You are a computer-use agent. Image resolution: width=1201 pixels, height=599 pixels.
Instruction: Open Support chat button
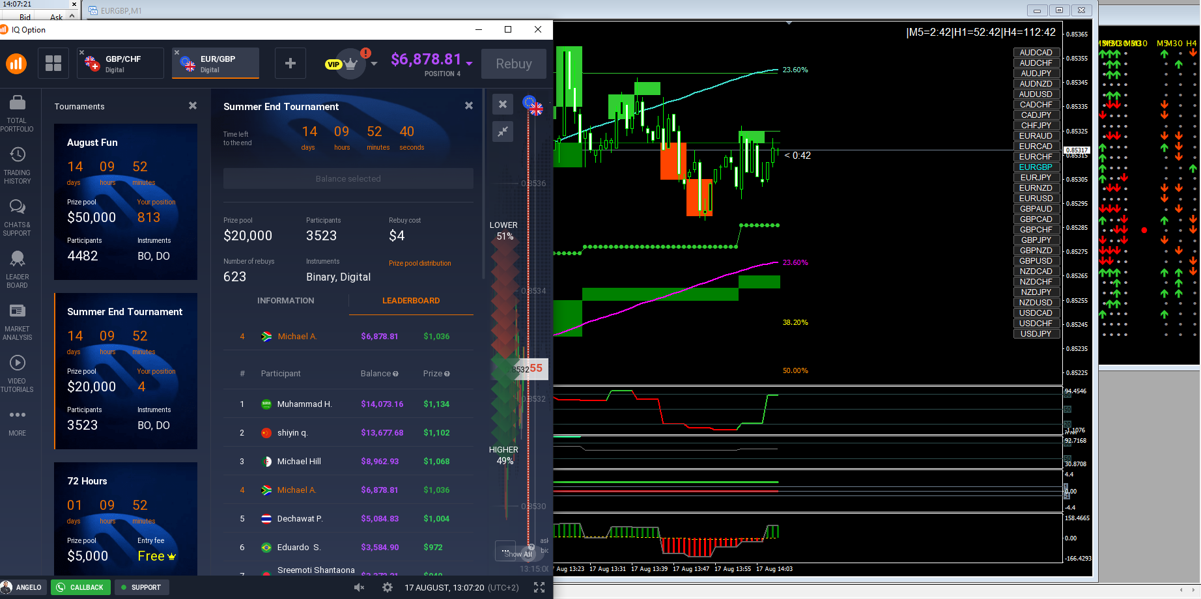coord(142,587)
